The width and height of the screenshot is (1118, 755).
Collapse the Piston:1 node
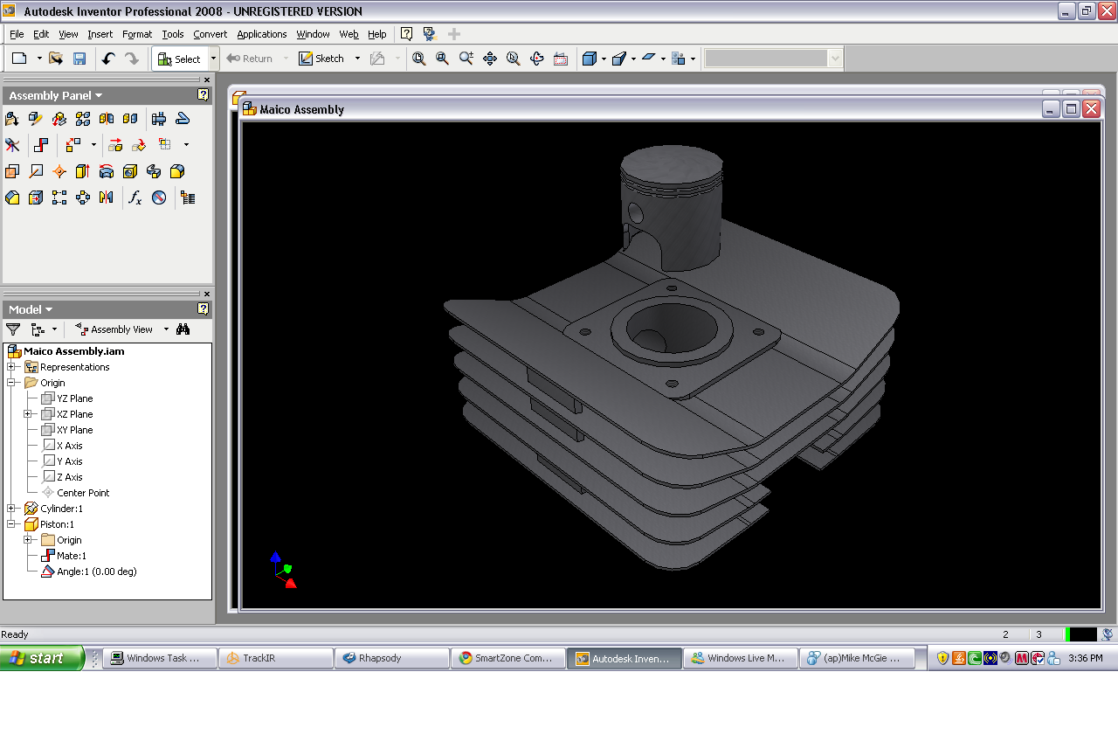[x=11, y=524]
